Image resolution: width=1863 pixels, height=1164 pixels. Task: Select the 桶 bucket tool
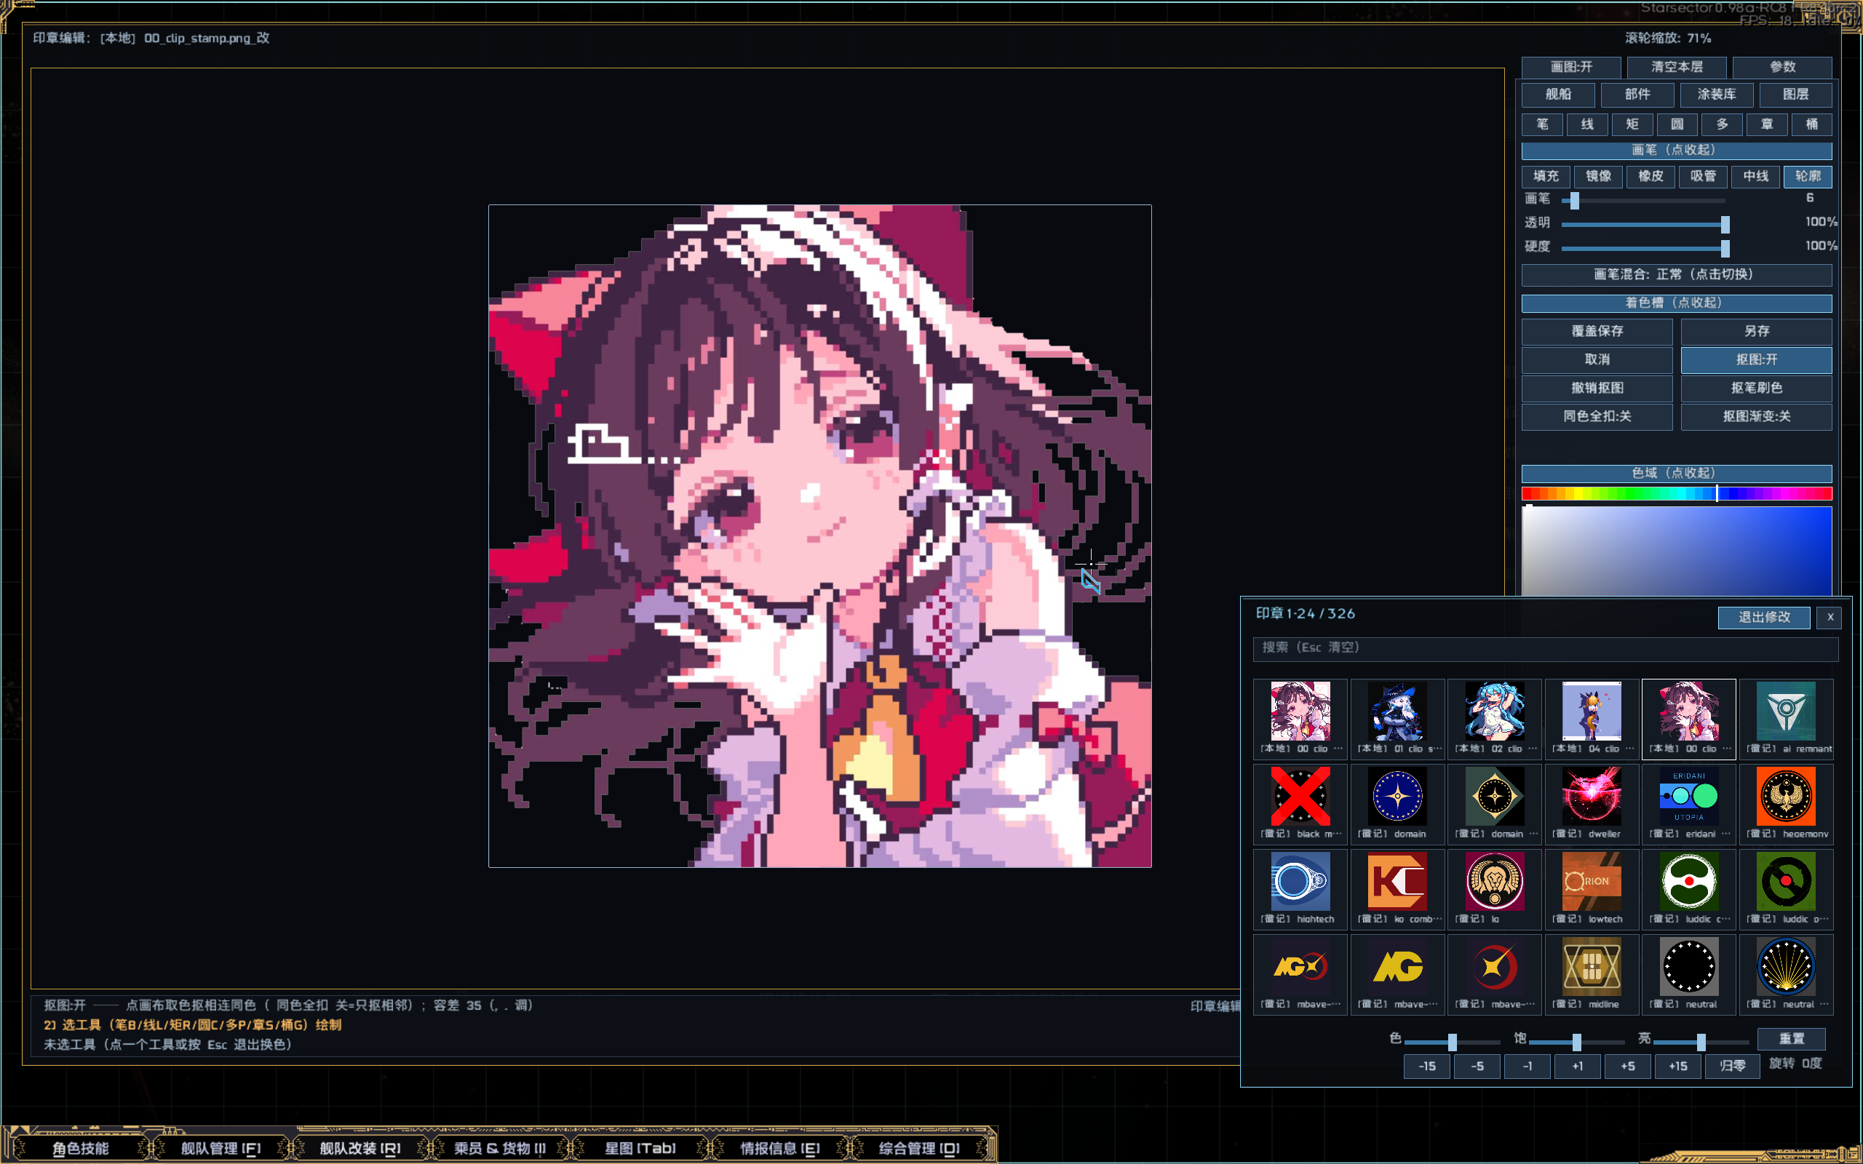click(x=1811, y=124)
